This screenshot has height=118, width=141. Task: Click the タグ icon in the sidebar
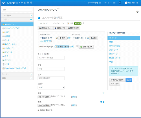click(x=3, y=56)
